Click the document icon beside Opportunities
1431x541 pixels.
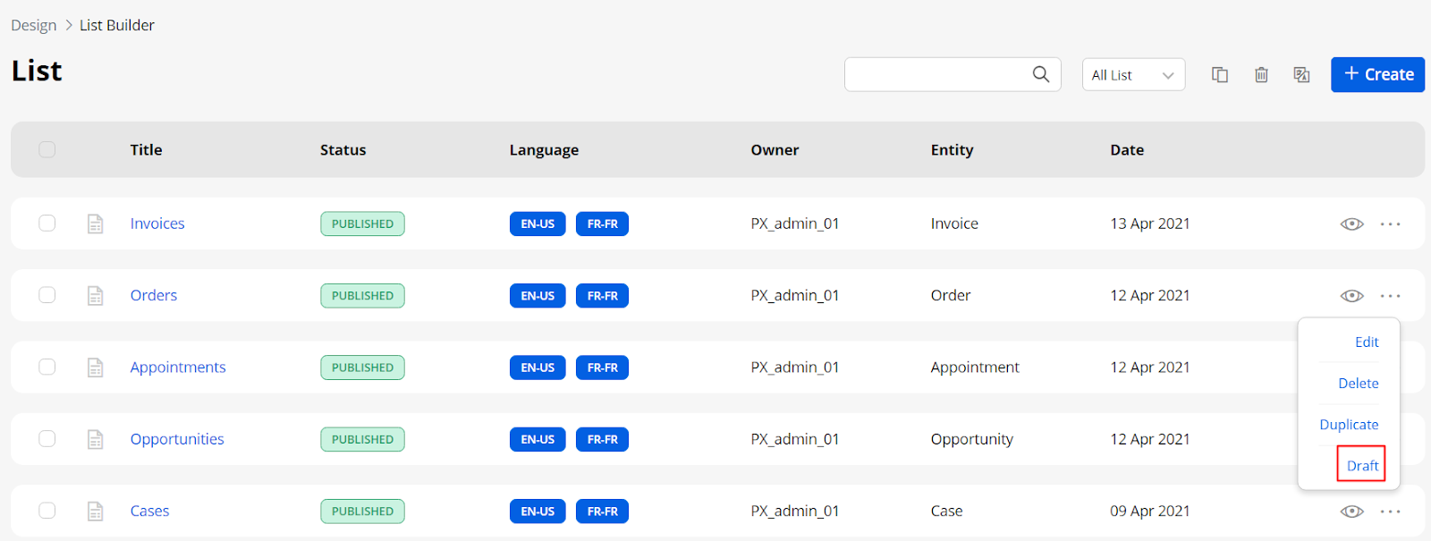pos(96,439)
